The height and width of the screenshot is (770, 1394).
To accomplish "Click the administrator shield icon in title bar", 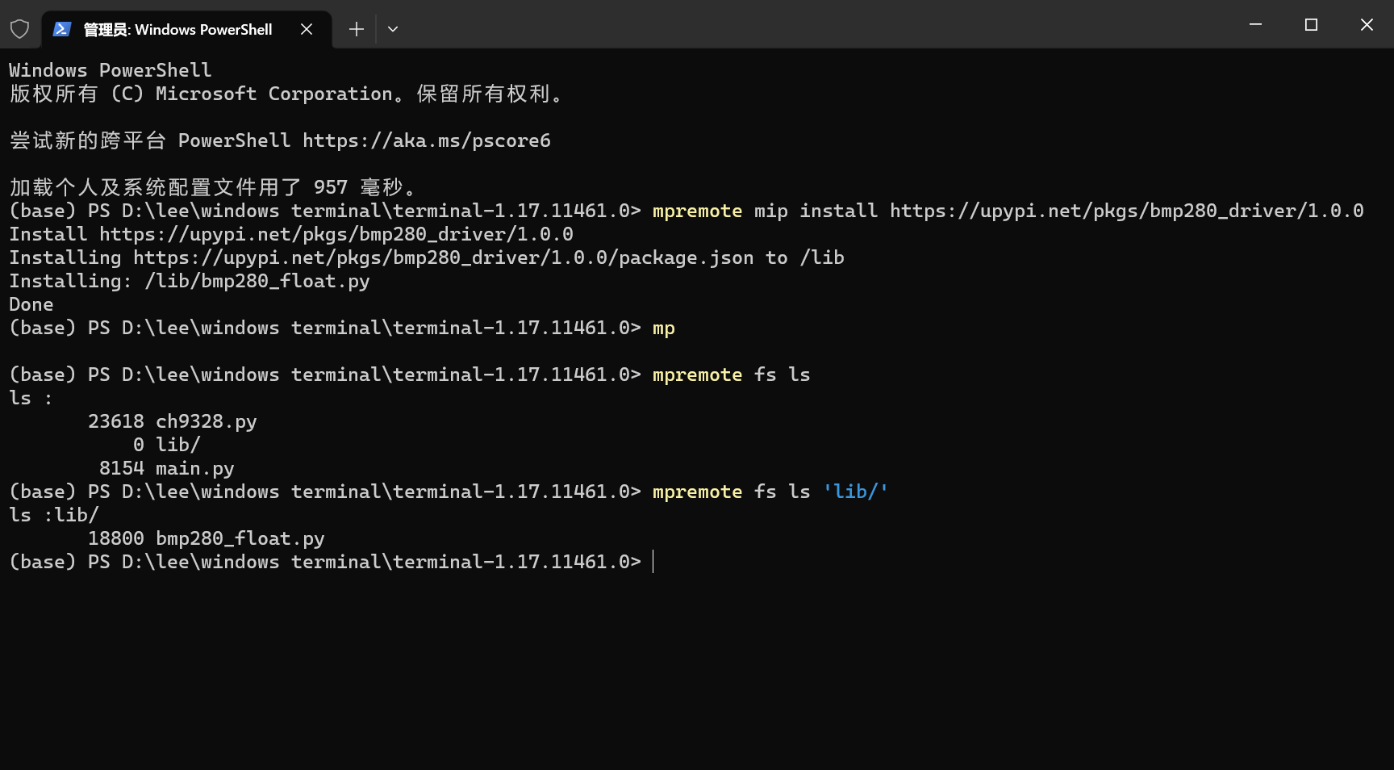I will tap(19, 29).
